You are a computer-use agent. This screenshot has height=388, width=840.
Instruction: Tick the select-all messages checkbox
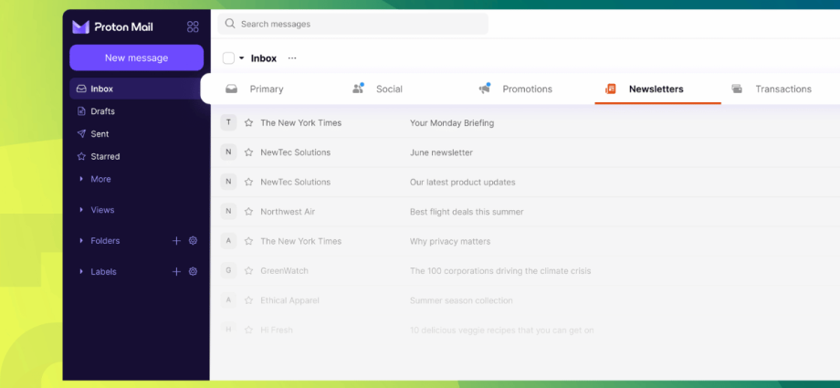click(x=229, y=58)
